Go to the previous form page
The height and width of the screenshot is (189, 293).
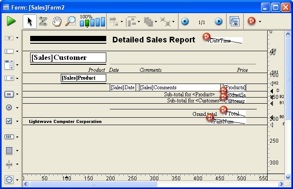tap(185, 21)
